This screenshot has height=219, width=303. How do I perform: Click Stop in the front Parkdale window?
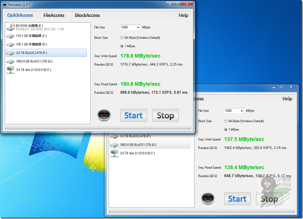click(165, 115)
